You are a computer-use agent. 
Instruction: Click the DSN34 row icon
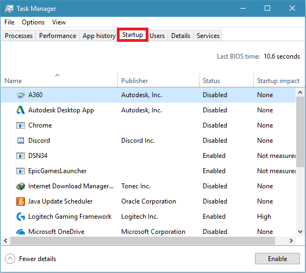pos(21,156)
